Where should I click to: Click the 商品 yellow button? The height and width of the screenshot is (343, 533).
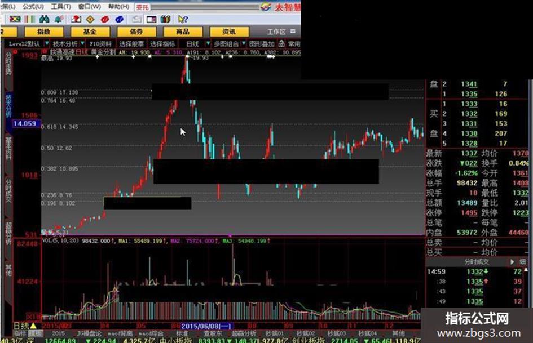(x=183, y=32)
